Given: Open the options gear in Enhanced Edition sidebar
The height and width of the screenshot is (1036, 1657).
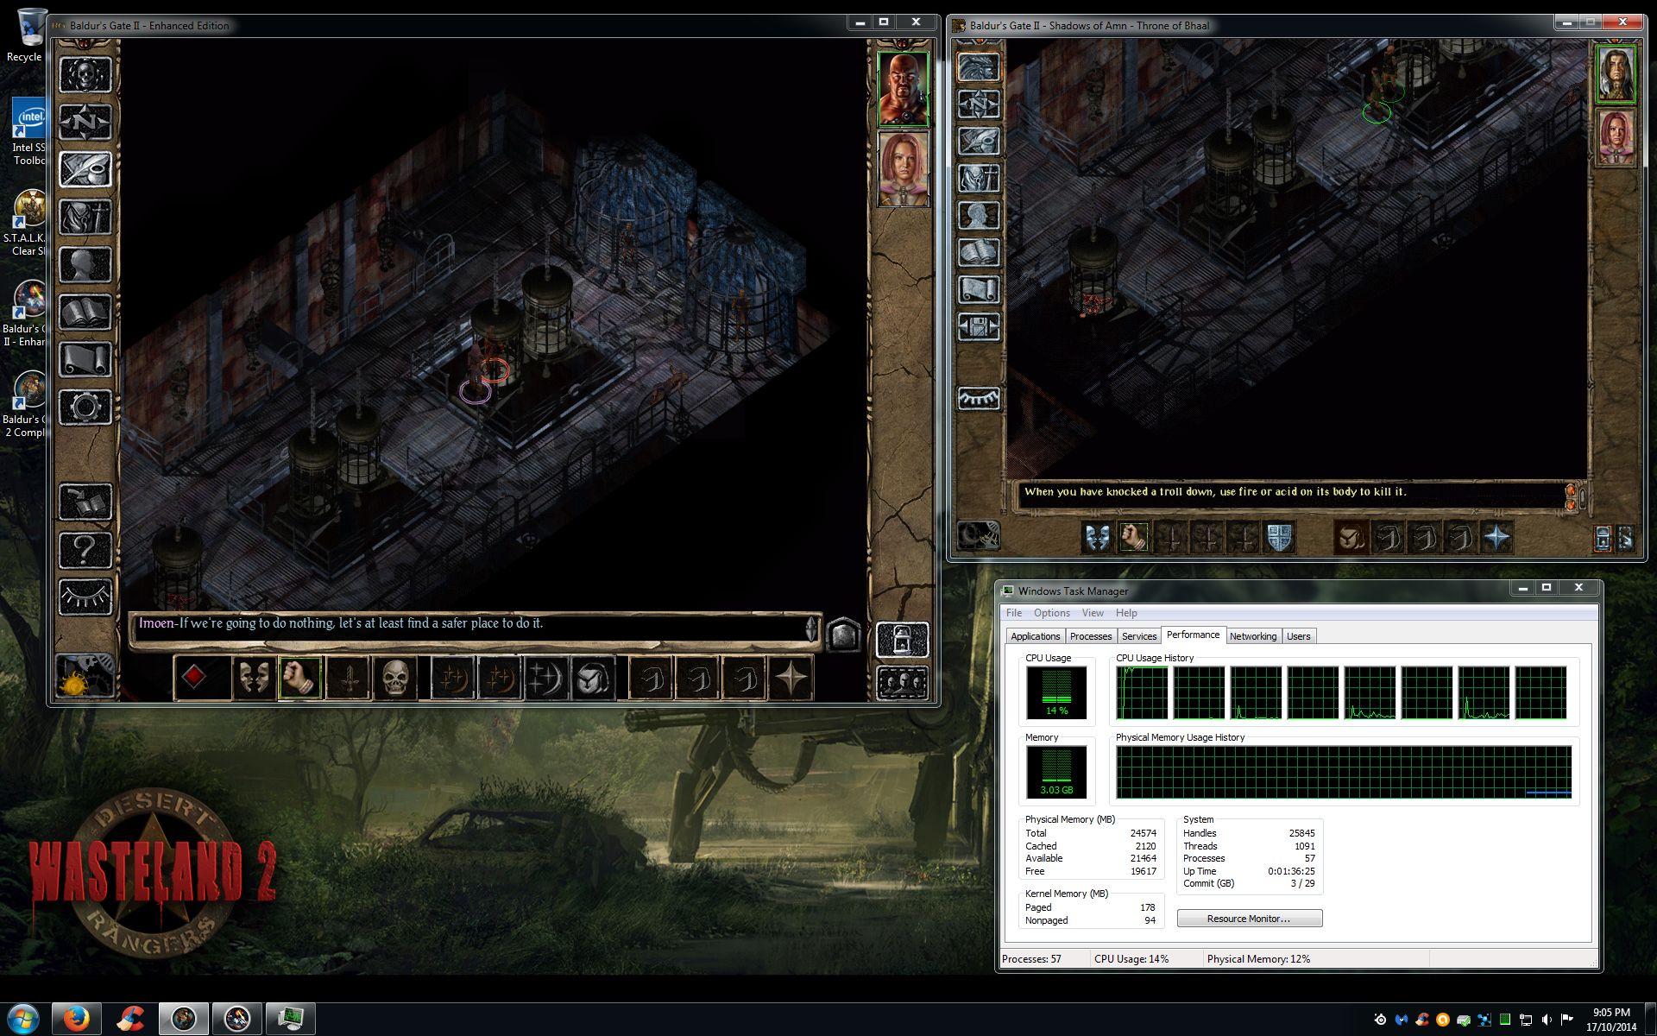Looking at the screenshot, I should pos(85,407).
